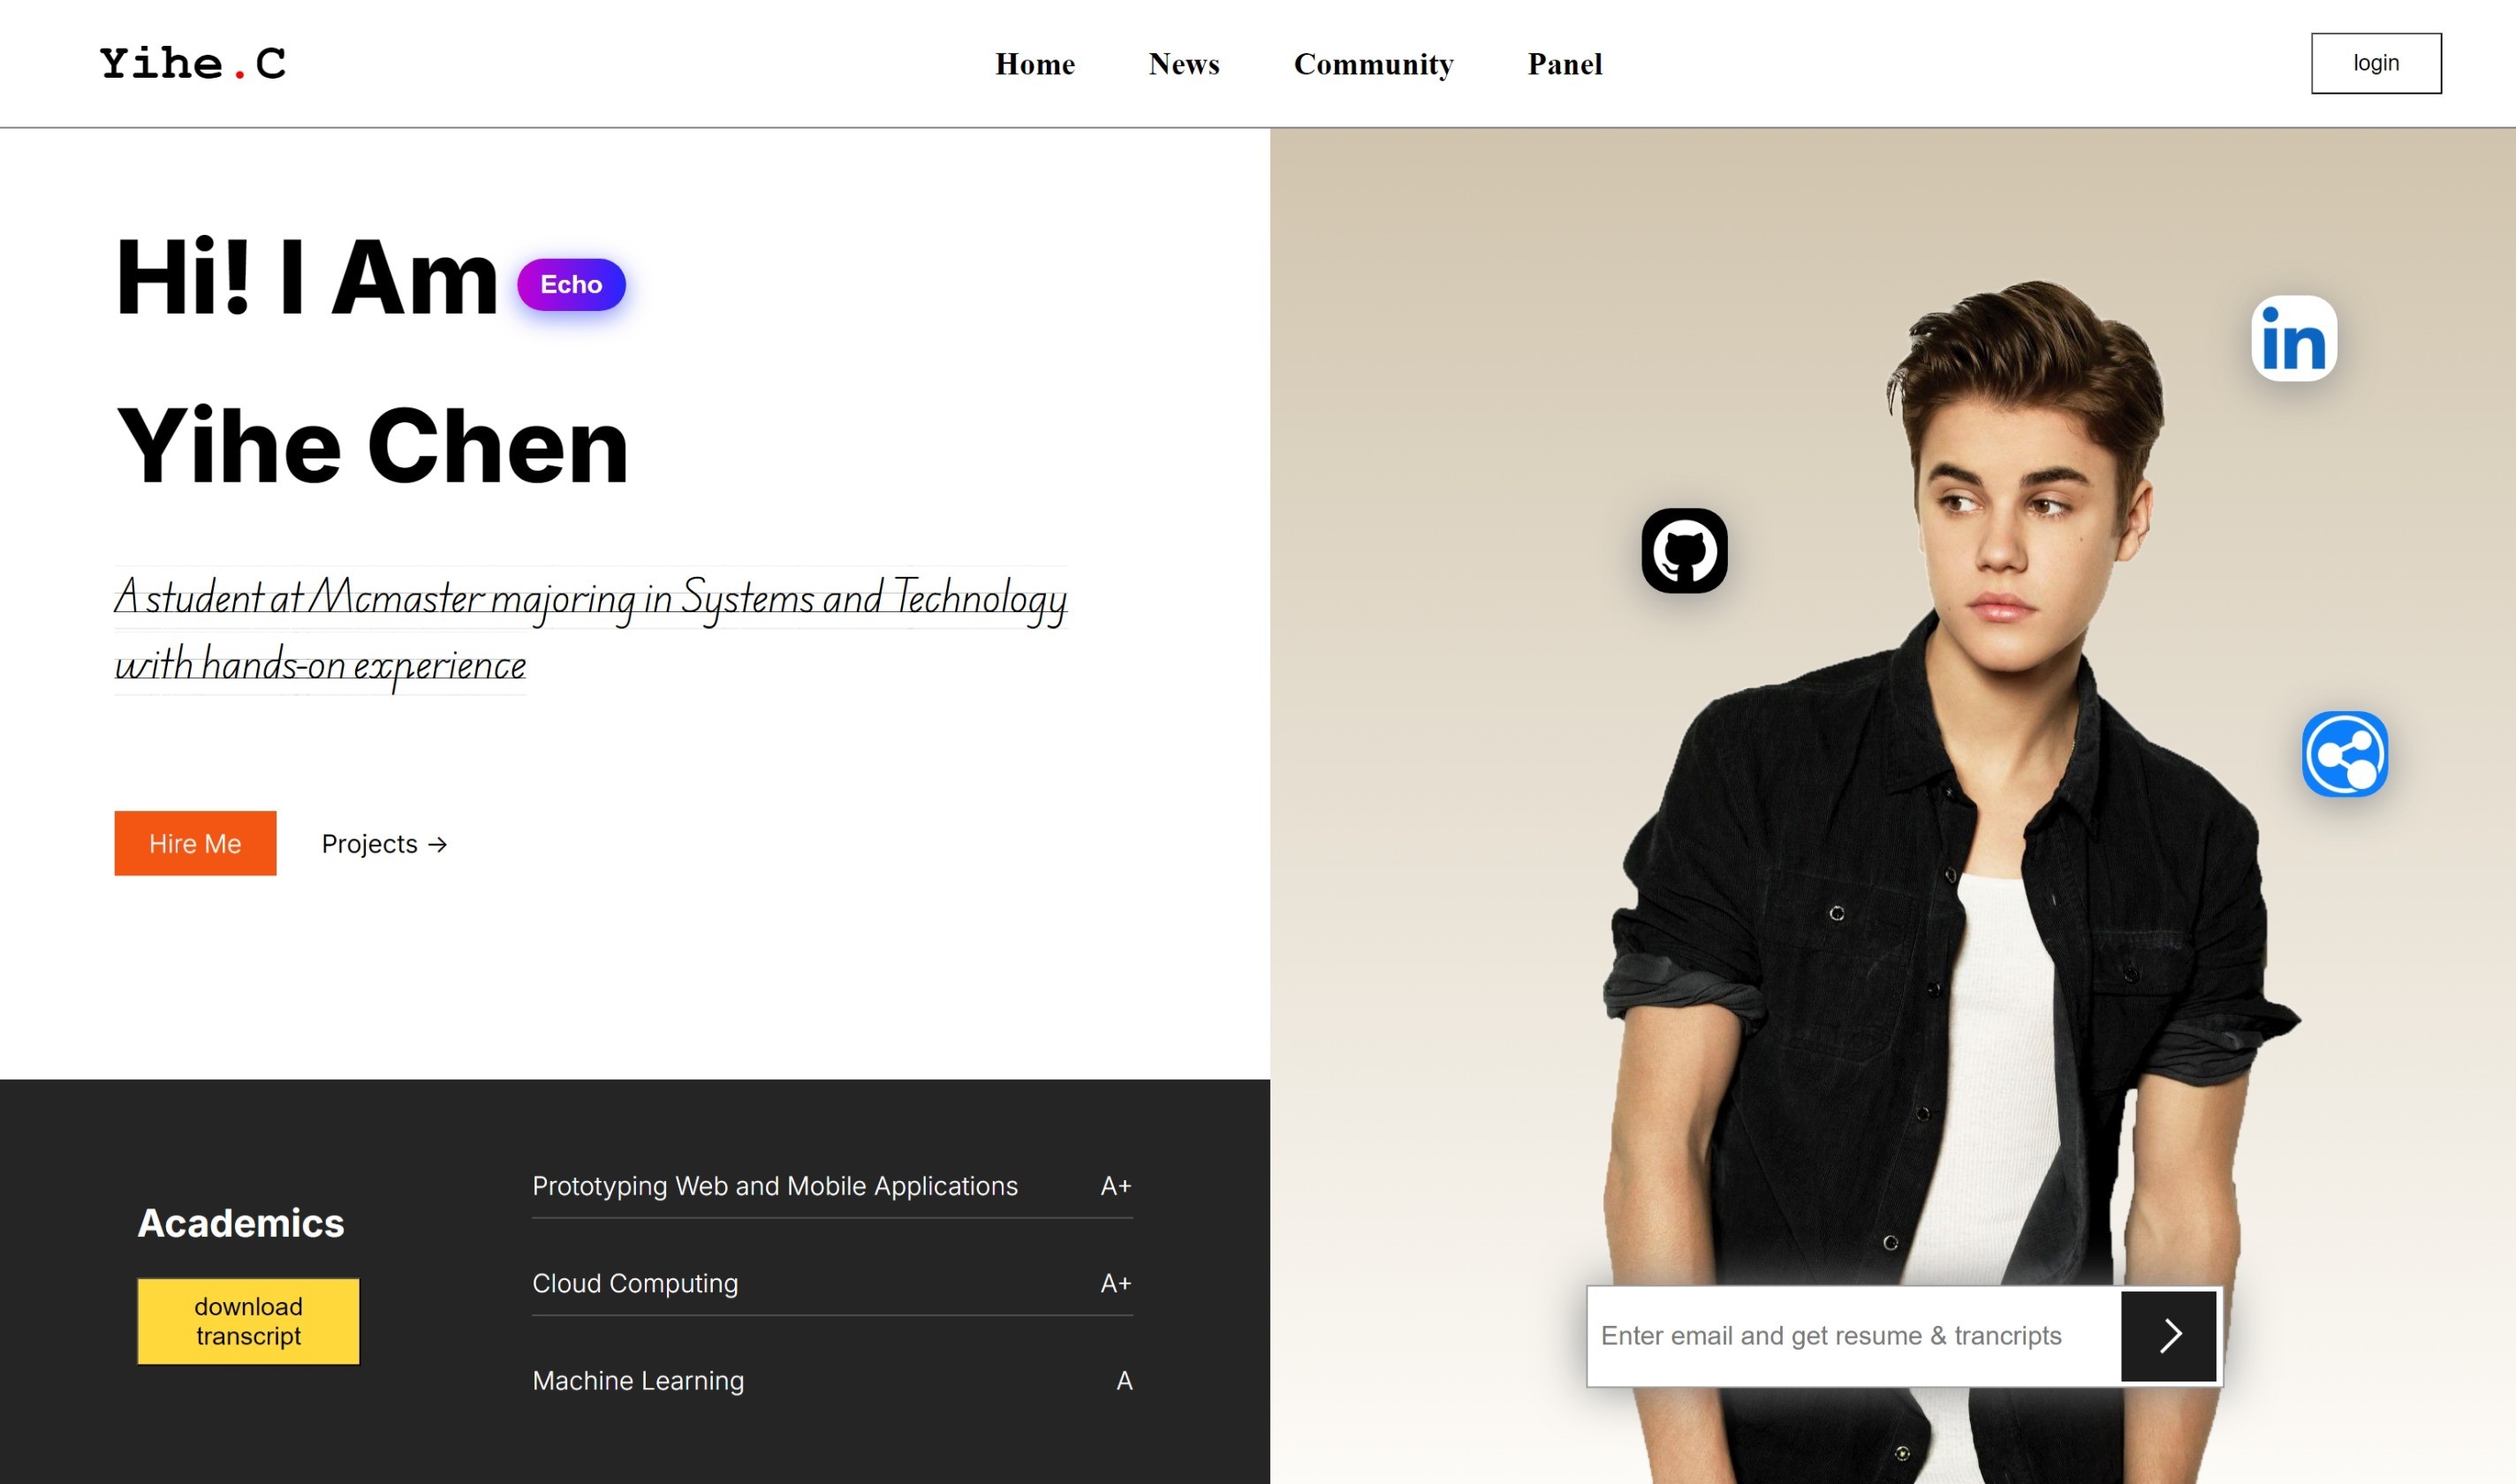This screenshot has width=2516, height=1484.
Task: Open the Community nav link
Action: click(1373, 64)
